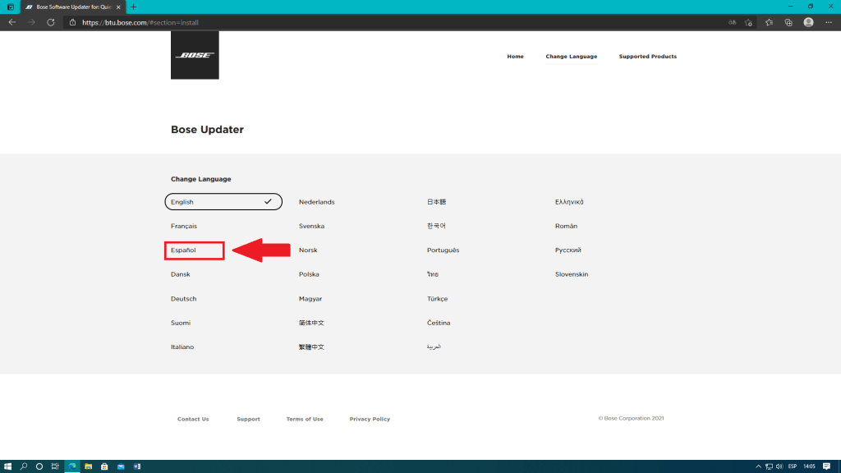Go to Home in the top navigation
The width and height of the screenshot is (841, 473).
coord(515,57)
